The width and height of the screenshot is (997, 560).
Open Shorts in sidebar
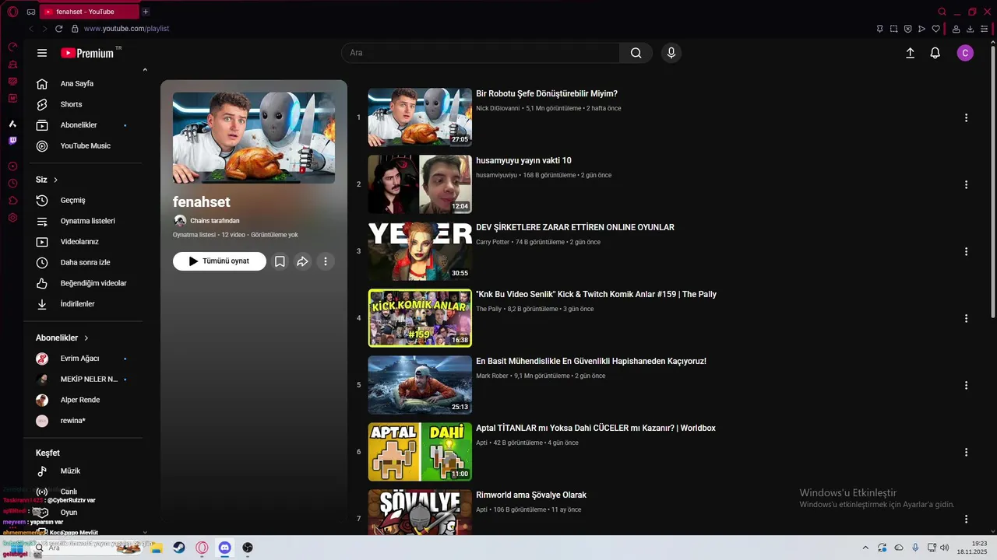(86, 104)
